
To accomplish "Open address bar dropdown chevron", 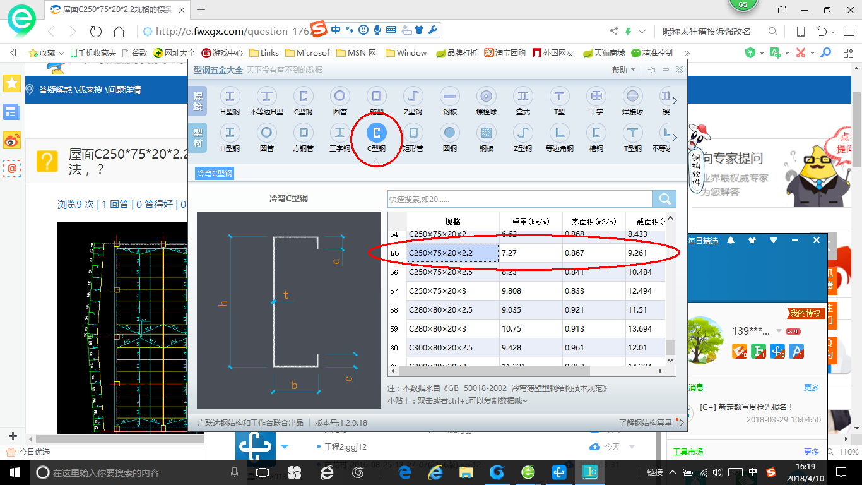I will (642, 32).
